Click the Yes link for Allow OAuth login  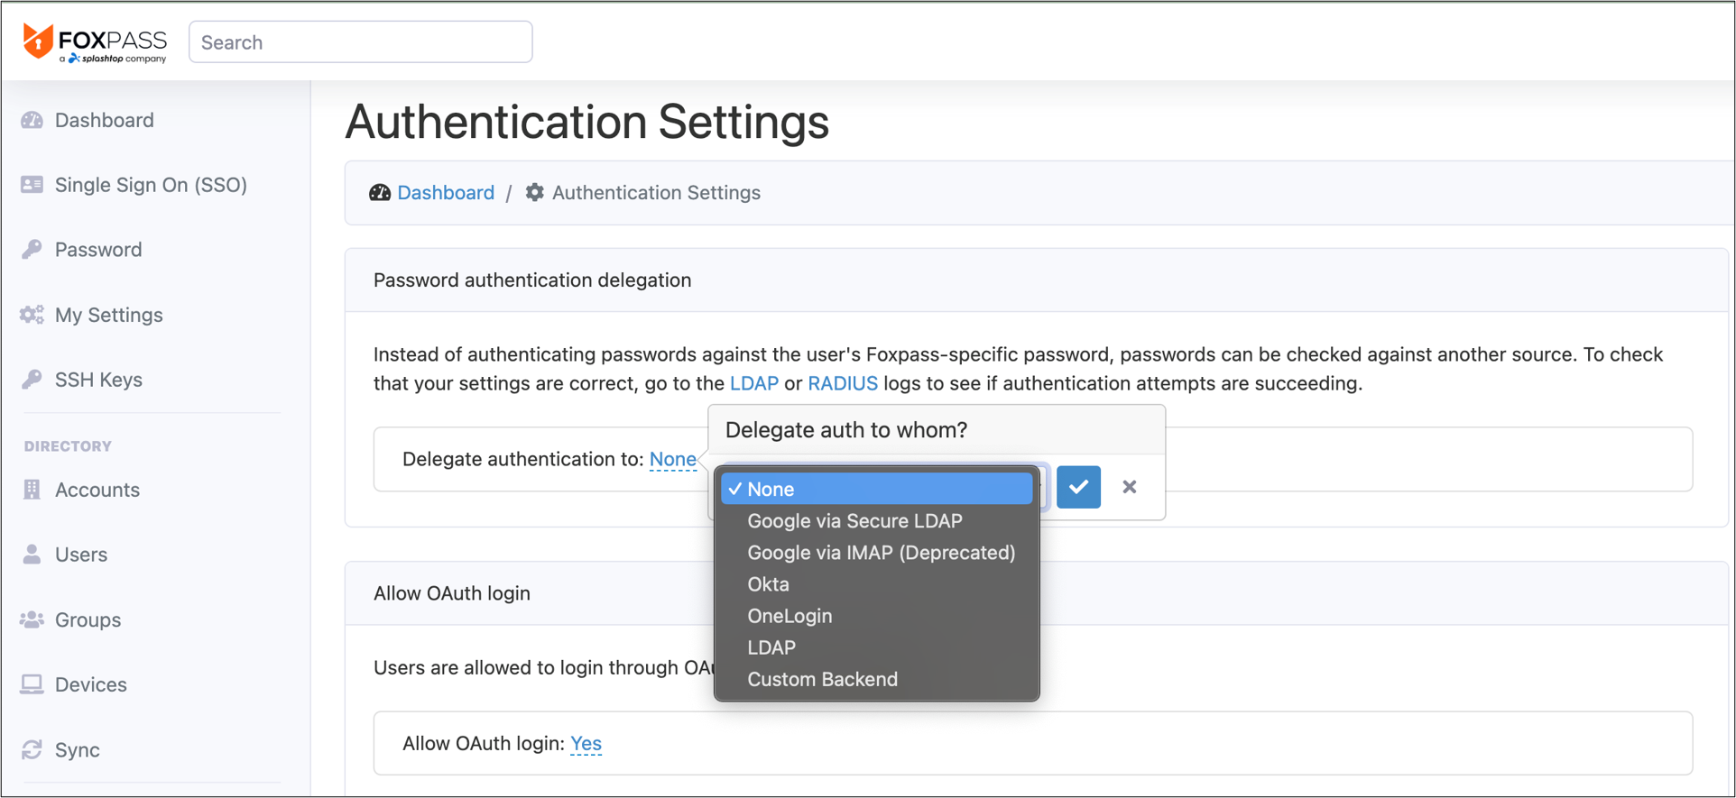pyautogui.click(x=586, y=743)
